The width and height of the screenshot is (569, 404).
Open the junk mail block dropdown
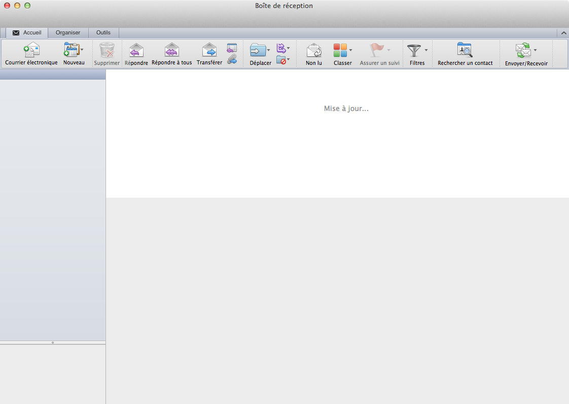click(288, 60)
